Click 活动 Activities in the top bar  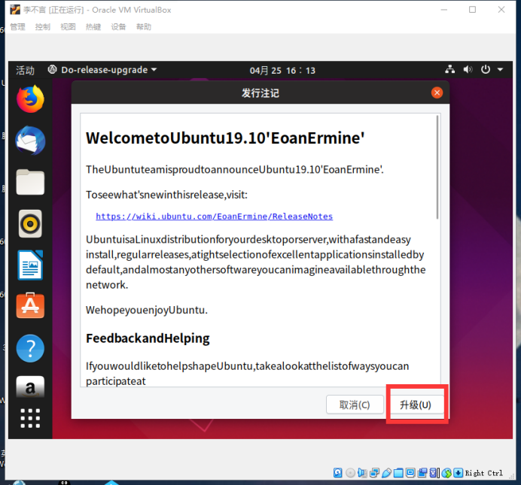(25, 70)
